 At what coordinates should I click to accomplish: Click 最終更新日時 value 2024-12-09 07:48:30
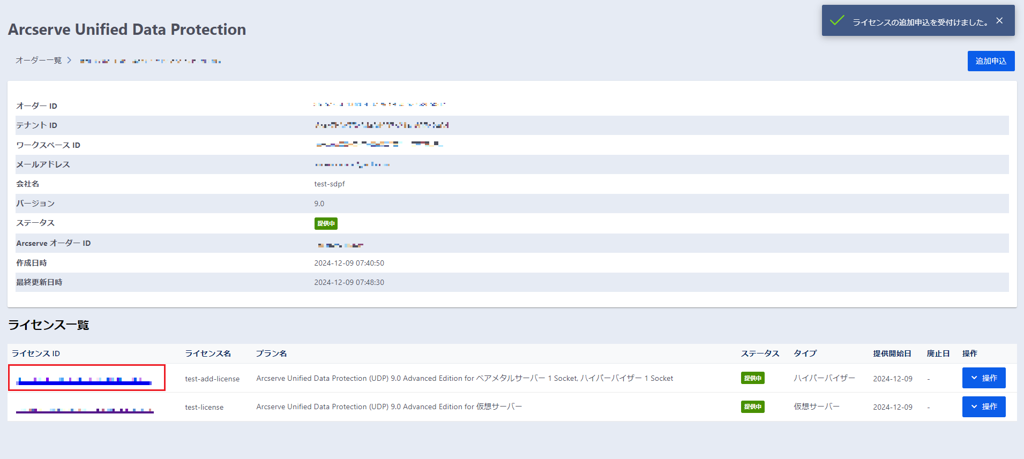coord(349,282)
